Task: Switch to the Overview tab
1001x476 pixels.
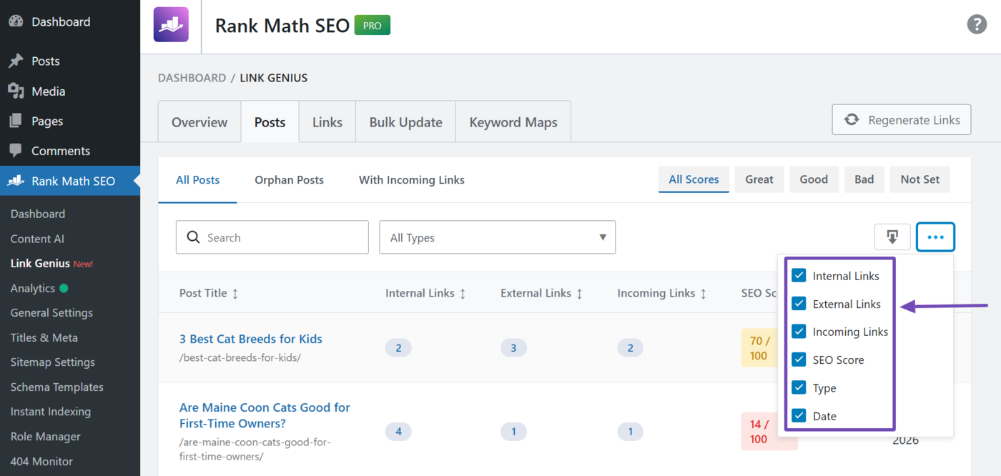Action: click(x=199, y=122)
